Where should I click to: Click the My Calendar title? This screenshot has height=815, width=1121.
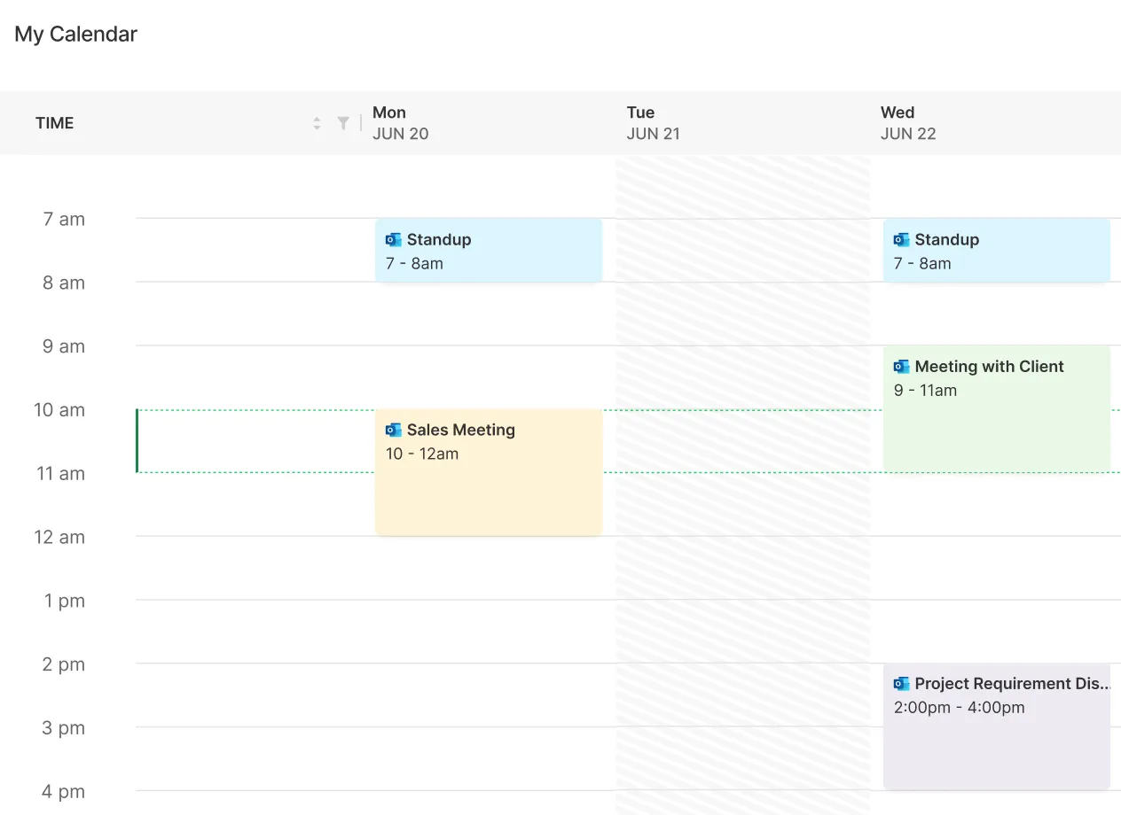[75, 34]
